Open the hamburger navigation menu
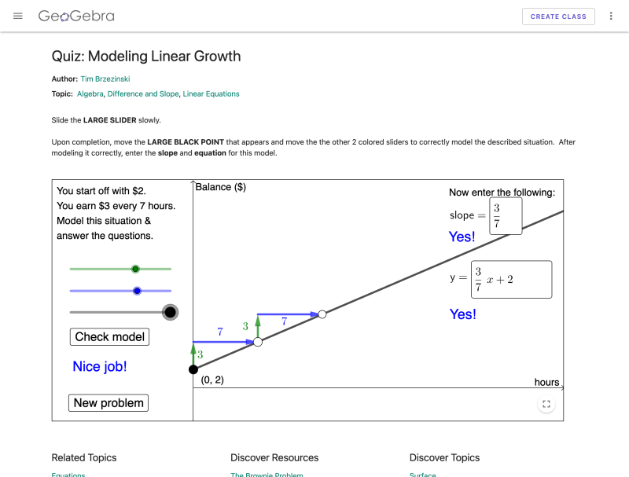 tap(17, 16)
